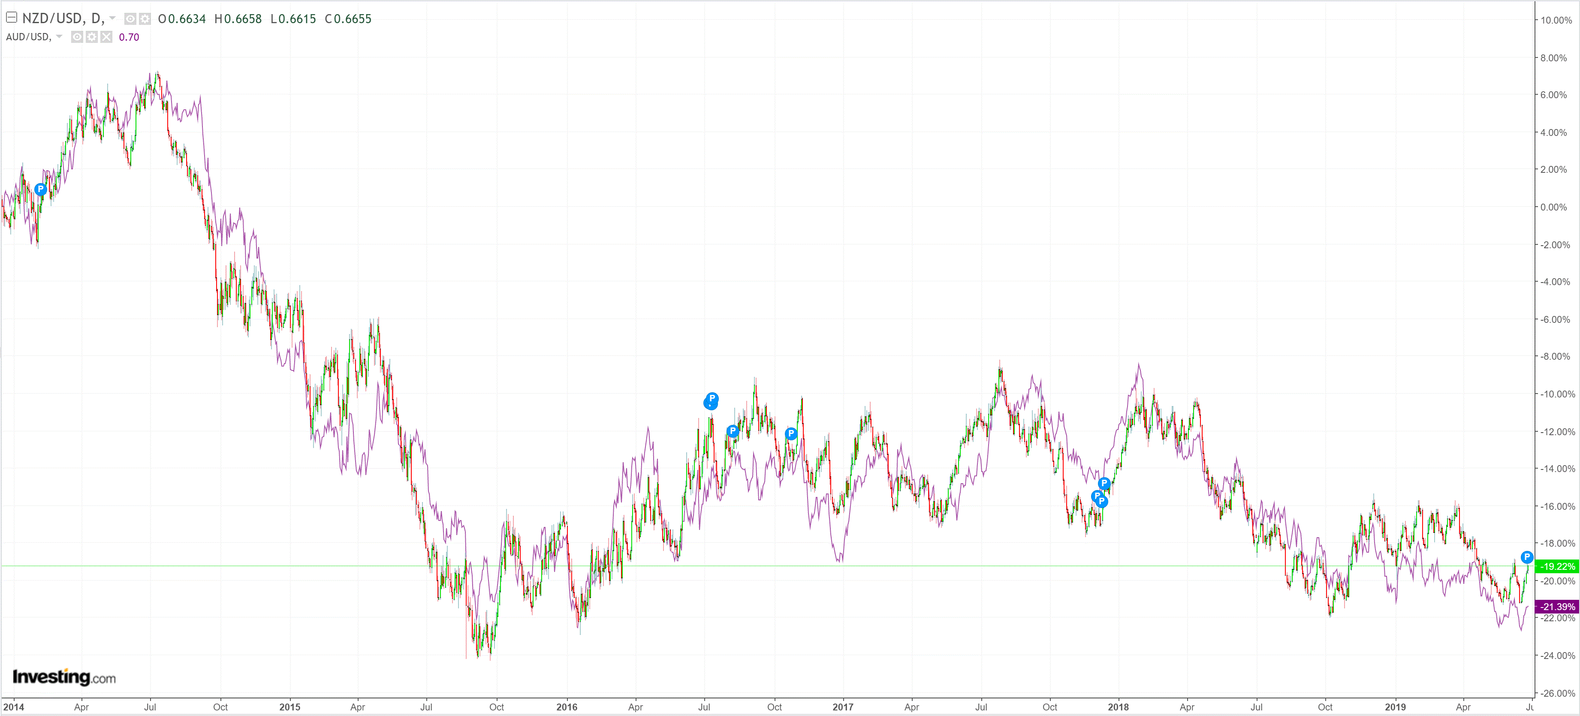Screen dimensions: 1580x716
Task: Click the purple -21.39% price label
Action: (x=1557, y=606)
